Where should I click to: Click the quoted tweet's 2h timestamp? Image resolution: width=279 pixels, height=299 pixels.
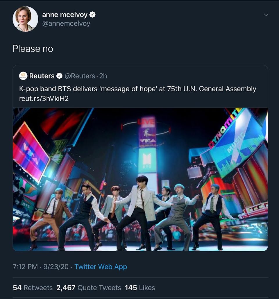103,76
